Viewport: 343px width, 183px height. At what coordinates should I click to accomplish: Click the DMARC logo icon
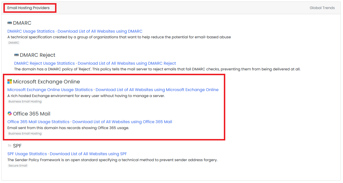tap(10, 23)
